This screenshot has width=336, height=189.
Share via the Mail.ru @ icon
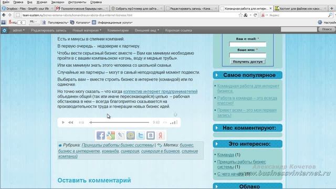coord(131,135)
